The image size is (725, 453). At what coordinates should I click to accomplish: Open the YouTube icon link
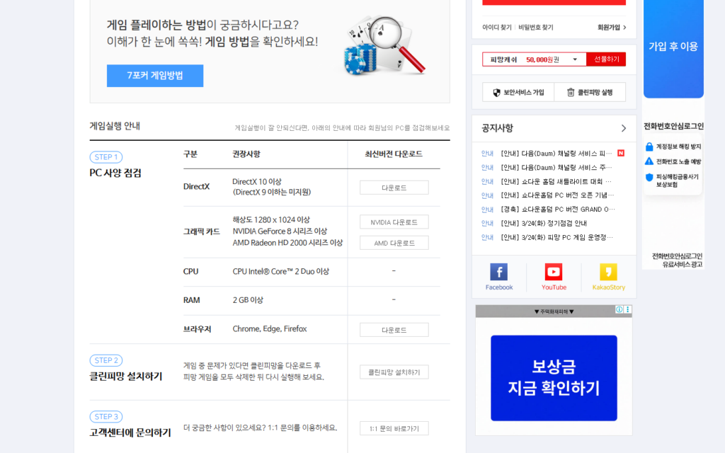554,277
